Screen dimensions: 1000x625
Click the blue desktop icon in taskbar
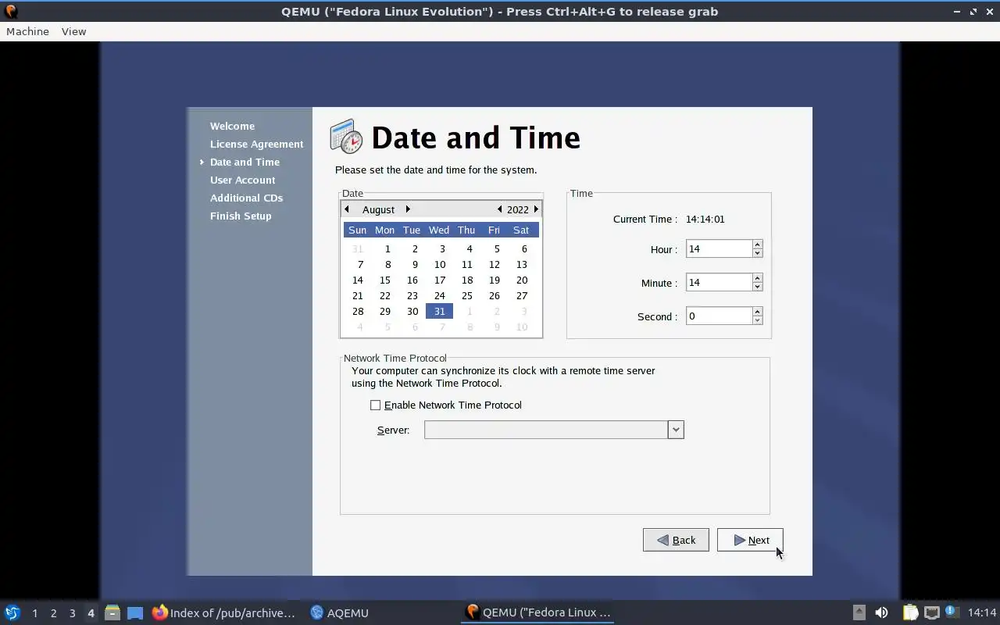134,613
